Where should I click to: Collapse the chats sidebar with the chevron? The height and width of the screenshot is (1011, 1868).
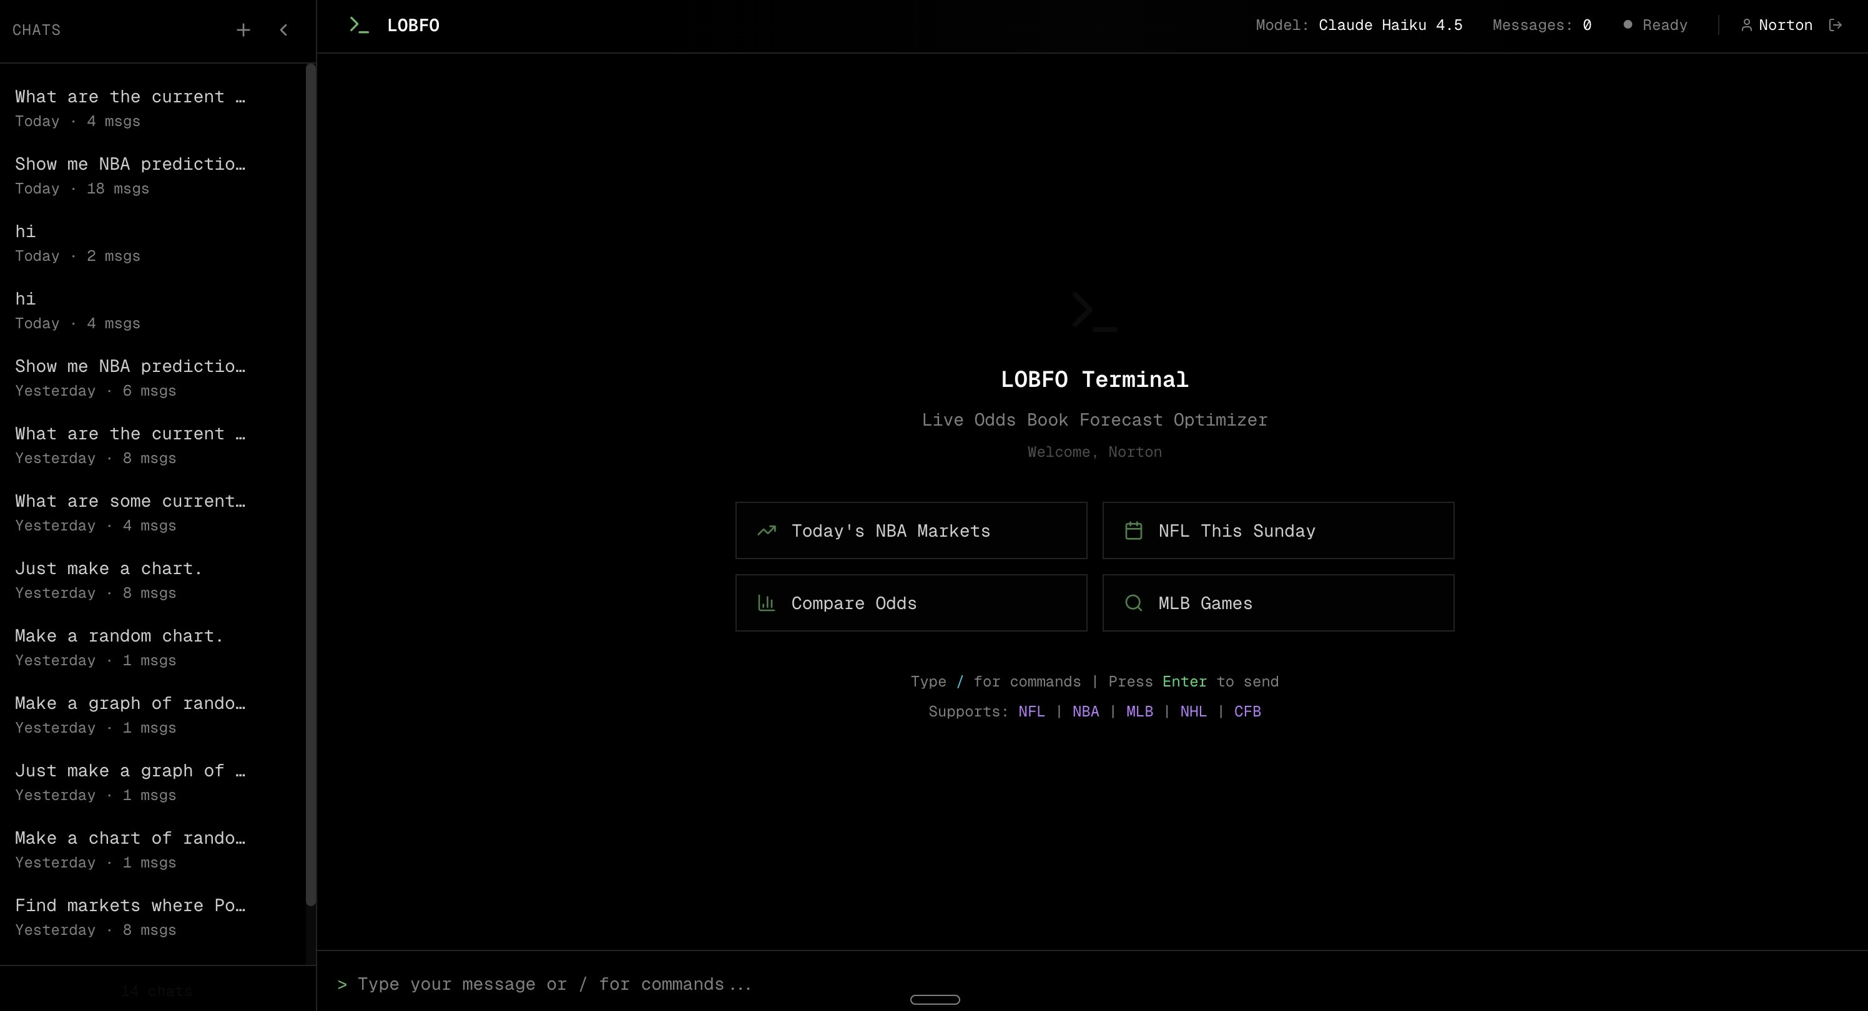pyautogui.click(x=283, y=30)
